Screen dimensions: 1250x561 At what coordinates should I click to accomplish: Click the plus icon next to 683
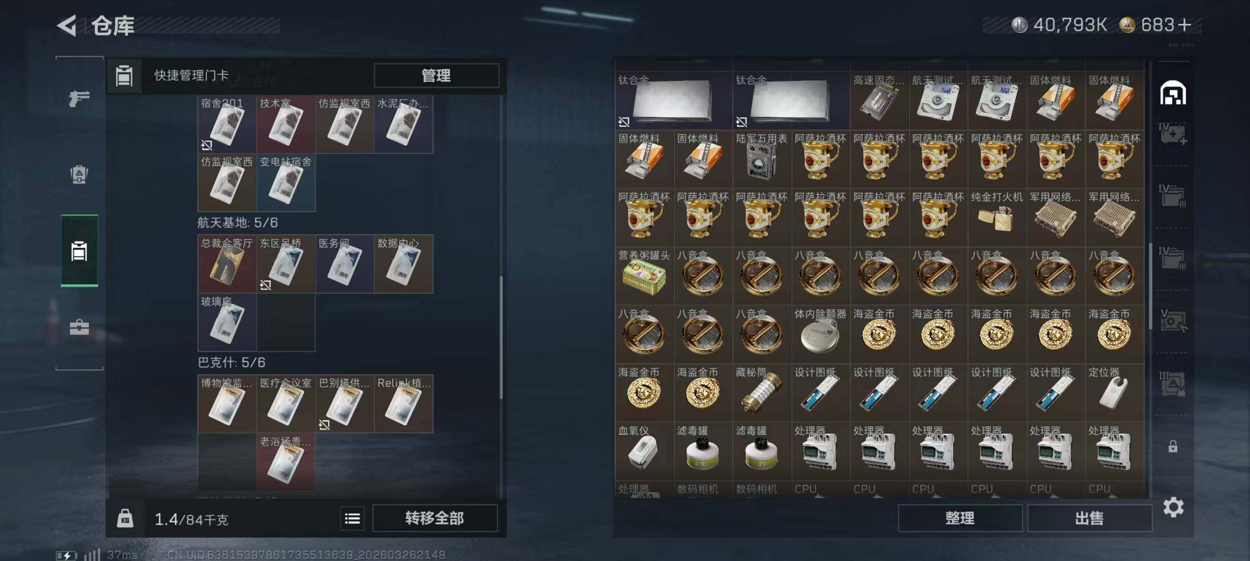(x=1184, y=25)
